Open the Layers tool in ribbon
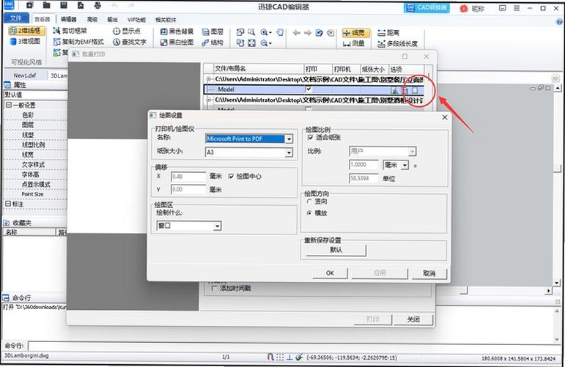Image resolution: width=565 pixels, height=367 pixels. click(x=213, y=31)
